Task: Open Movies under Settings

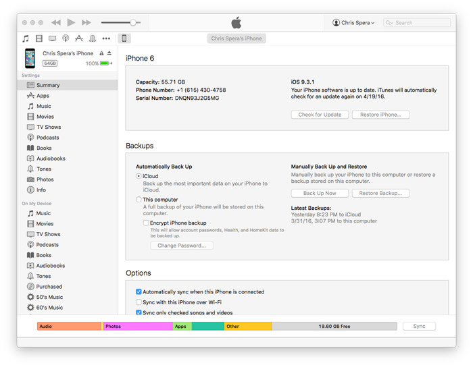Action: tap(68, 117)
